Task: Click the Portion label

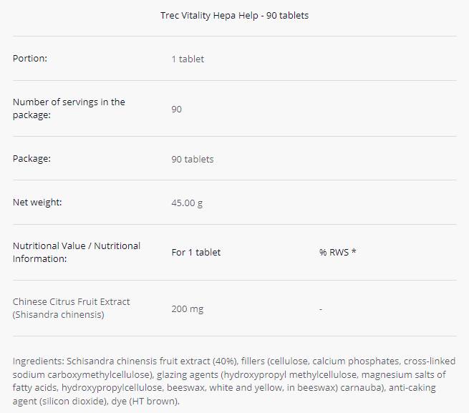Action: 30,58
